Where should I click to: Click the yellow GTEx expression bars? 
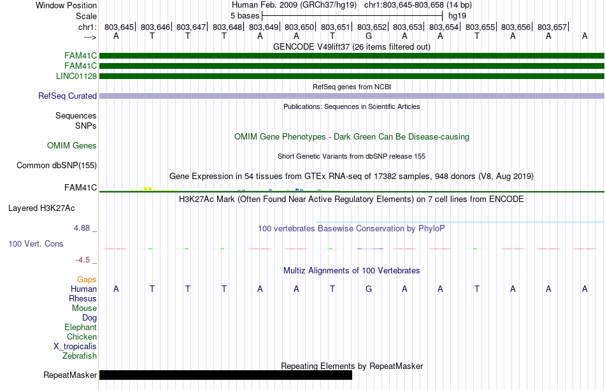pyautogui.click(x=154, y=189)
